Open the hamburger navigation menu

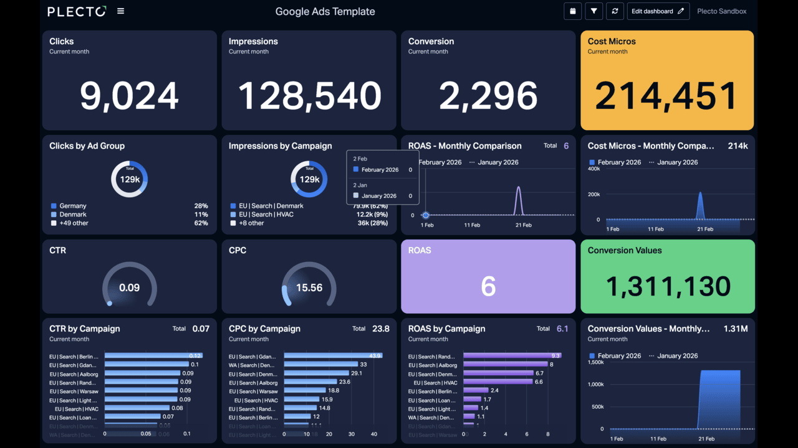[120, 11]
